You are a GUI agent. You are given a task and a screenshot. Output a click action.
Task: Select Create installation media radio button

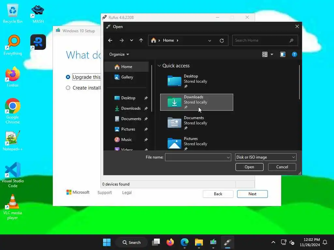68,88
